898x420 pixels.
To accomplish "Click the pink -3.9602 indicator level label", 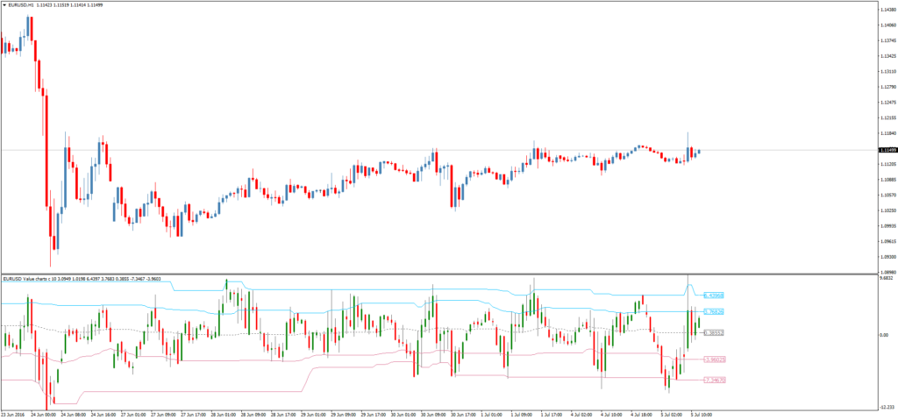I will point(715,359).
